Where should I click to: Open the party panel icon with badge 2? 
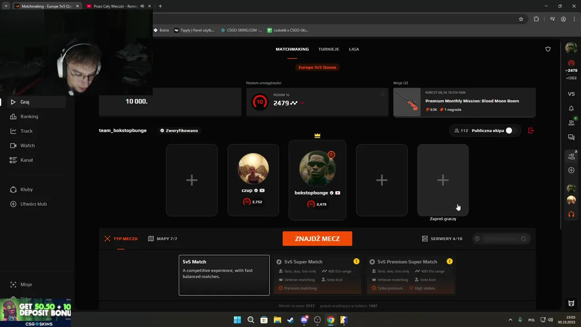[571, 156]
